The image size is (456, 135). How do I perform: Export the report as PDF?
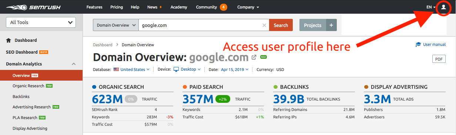(x=439, y=59)
